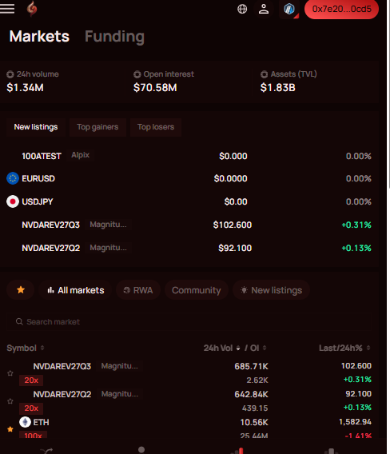This screenshot has width=390, height=454.
Task: Click the 0x7e20...0cd5 wallet button
Action: [x=341, y=9]
